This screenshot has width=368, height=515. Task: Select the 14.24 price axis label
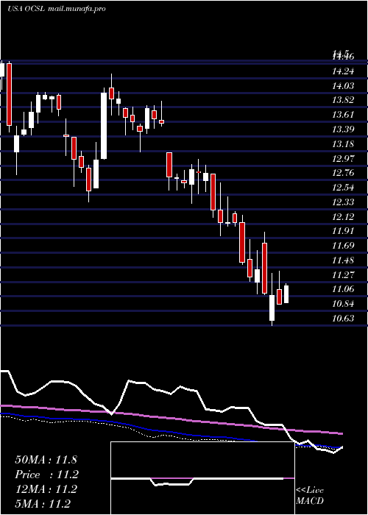(x=343, y=71)
